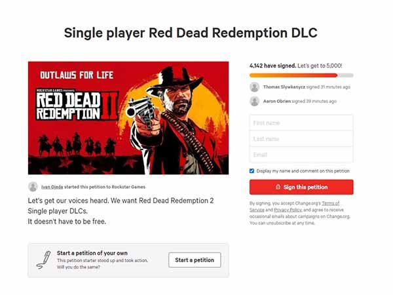Image resolution: width=393 pixels, height=295 pixels.
Task: Click Aaron Obrien's avatar icon
Action: point(254,102)
